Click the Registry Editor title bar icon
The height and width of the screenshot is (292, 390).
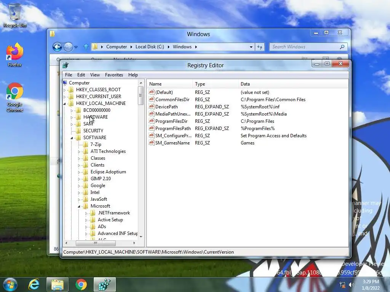(66, 65)
